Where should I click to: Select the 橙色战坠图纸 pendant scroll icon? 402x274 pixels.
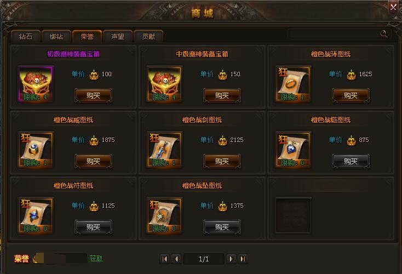pyautogui.click(x=164, y=215)
